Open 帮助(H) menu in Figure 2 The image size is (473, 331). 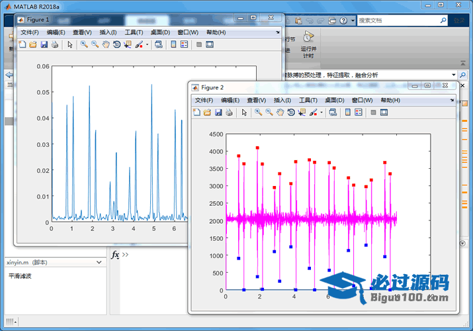[x=390, y=100]
